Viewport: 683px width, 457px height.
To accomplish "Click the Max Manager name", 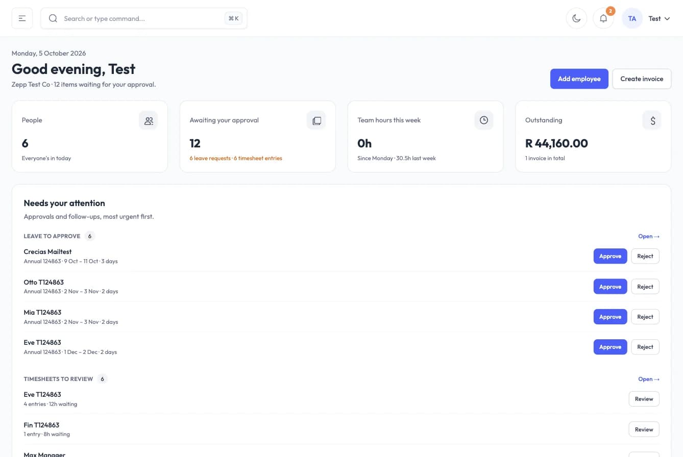I will coord(44,454).
